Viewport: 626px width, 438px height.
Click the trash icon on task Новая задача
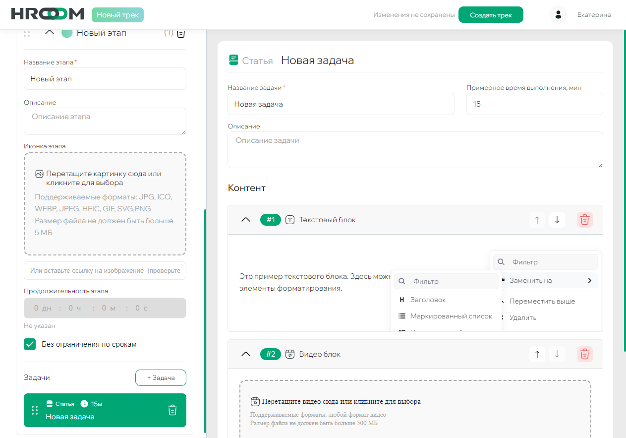point(172,410)
